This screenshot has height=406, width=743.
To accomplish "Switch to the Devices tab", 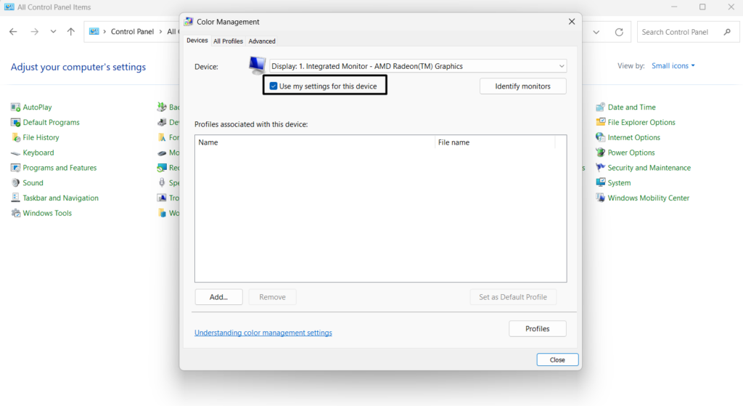I will click(x=197, y=41).
